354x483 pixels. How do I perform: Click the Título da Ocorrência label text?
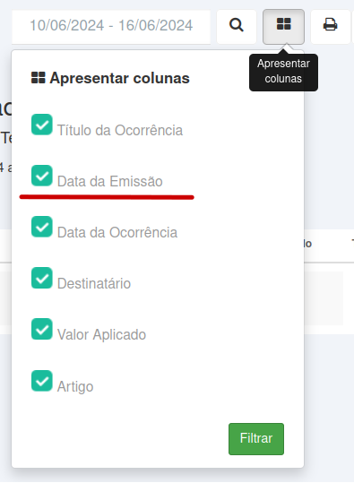[120, 130]
